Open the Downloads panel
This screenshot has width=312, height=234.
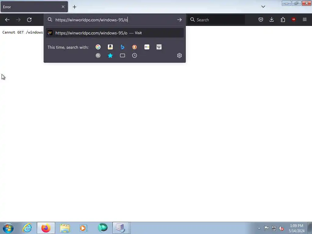point(271,19)
